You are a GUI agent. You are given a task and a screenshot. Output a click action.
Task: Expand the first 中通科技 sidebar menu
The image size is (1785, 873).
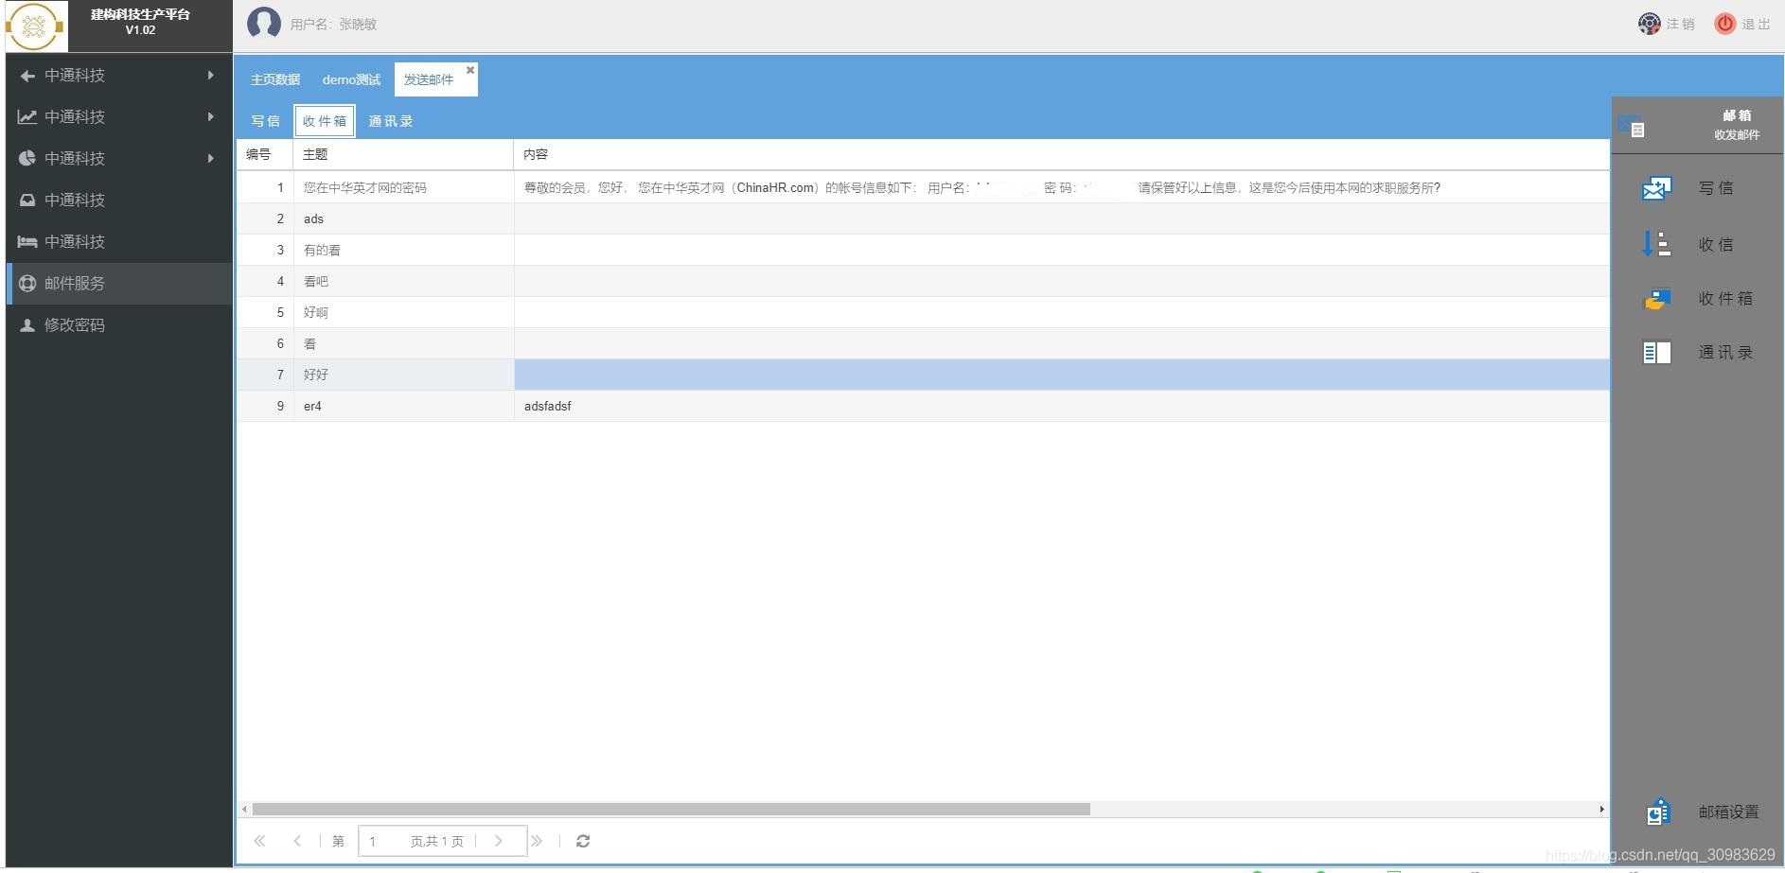click(x=118, y=76)
